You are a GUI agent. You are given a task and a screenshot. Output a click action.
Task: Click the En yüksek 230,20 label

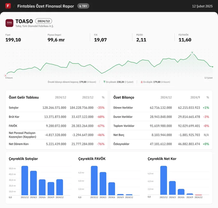click(120, 82)
